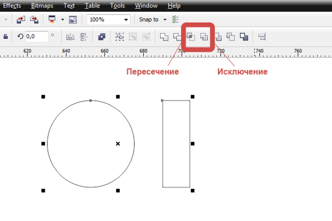Screen dimensions: 332x221
Task: Click the Front minus back icon
Action: click(218, 37)
